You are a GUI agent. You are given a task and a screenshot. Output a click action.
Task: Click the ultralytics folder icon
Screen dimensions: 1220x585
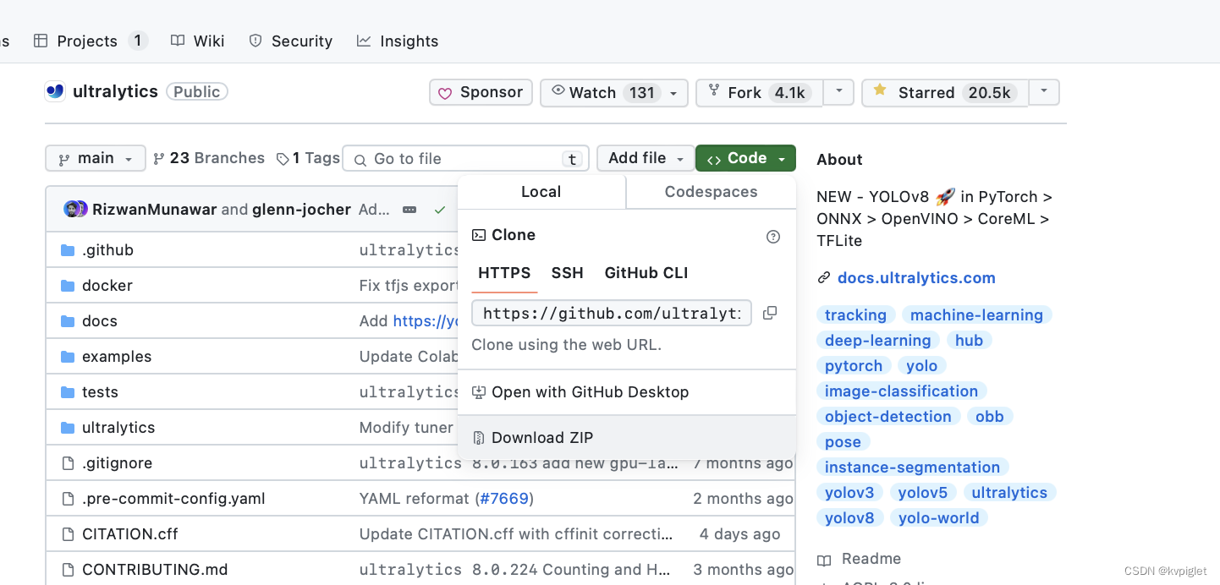coord(69,428)
